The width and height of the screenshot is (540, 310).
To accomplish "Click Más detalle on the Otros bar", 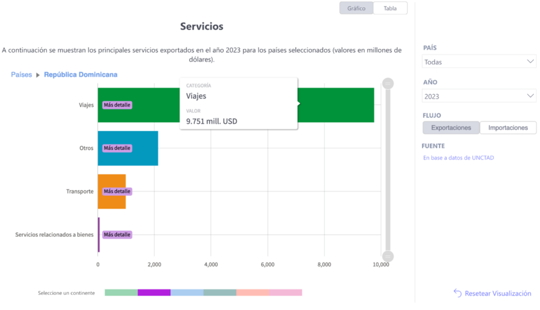I will [x=117, y=148].
